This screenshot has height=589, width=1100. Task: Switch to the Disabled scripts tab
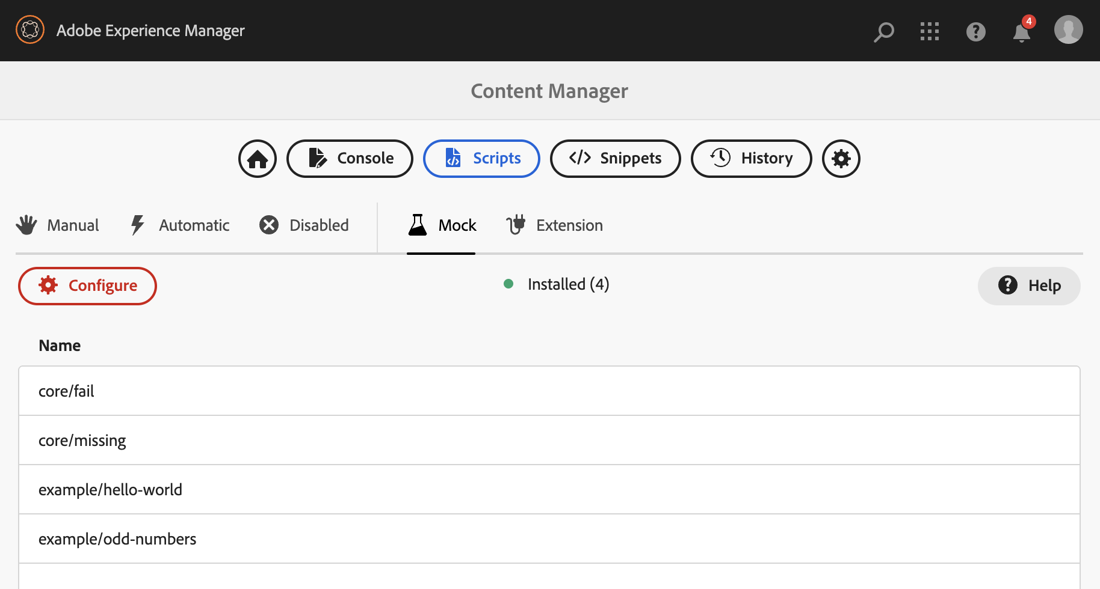pos(304,225)
